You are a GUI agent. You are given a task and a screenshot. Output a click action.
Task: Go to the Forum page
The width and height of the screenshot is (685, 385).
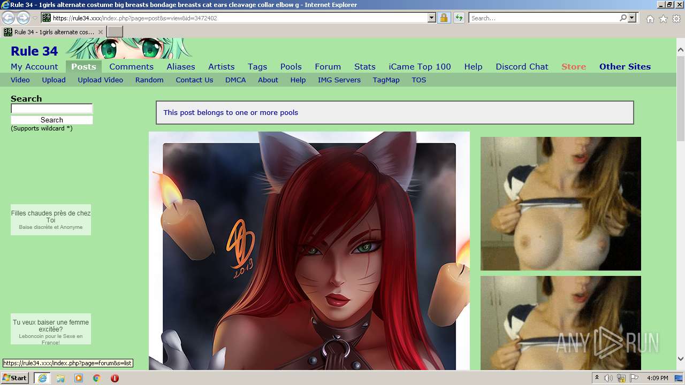click(x=328, y=66)
